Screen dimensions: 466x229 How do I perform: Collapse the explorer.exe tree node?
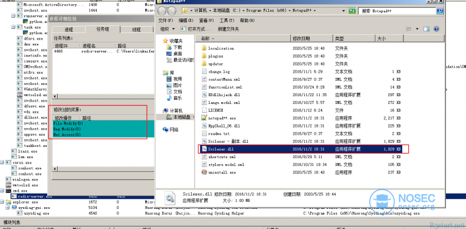pos(2,202)
